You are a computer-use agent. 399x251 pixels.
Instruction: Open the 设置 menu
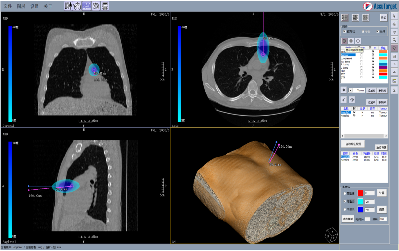[34, 6]
